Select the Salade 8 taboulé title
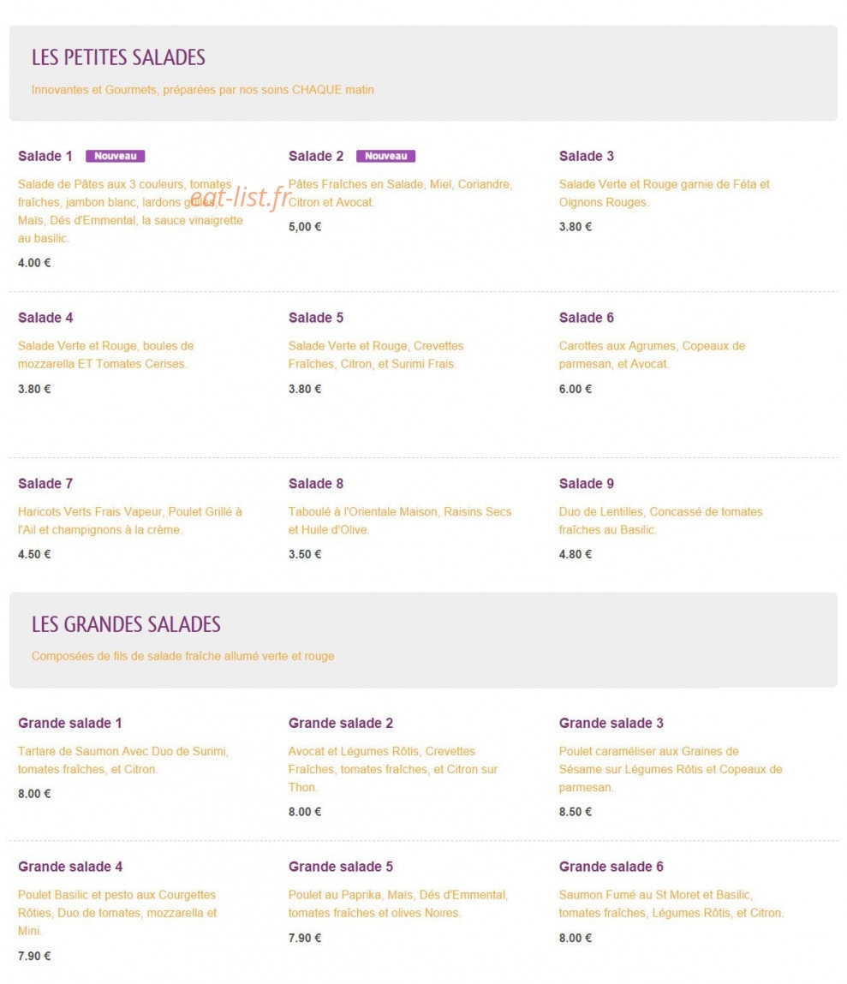This screenshot has height=984, width=847. [x=315, y=484]
